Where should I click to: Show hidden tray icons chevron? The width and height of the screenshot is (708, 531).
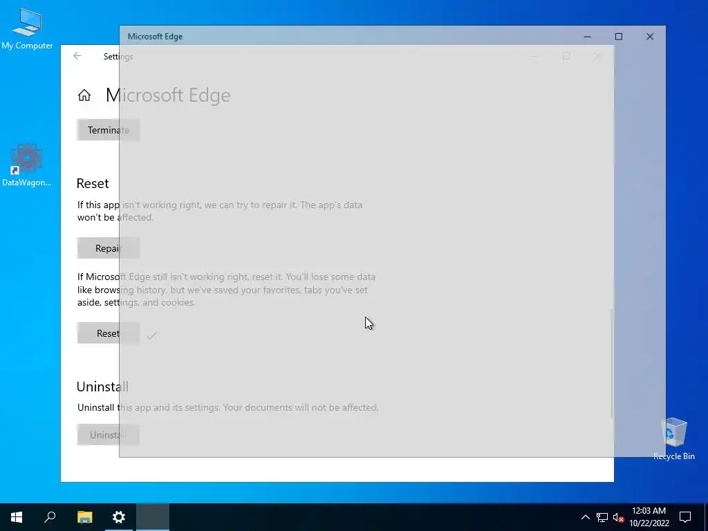click(585, 517)
